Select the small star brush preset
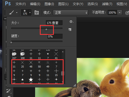This screenshot has width=129, height=97. [22, 80]
